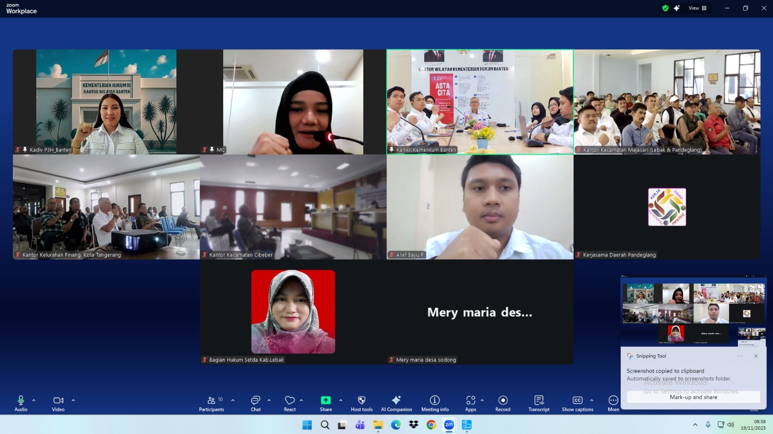773x434 pixels.
Task: Open Host tools shield icon
Action: pyautogui.click(x=361, y=404)
